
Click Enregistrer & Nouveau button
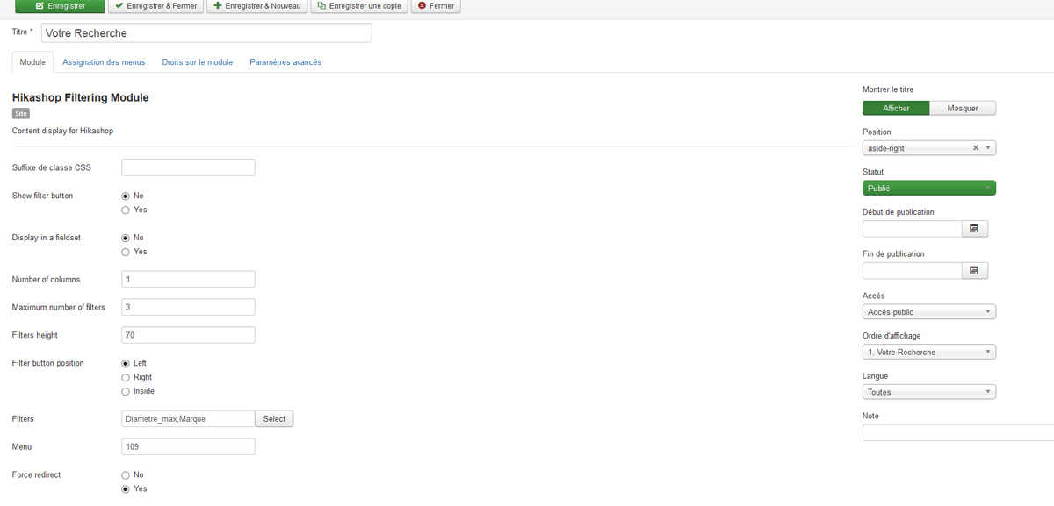(257, 6)
